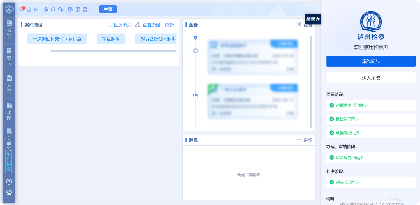Viewport: 420px width, 205px height.
Task: Click the 起诉意见书已同步 status row
Action: pos(371,105)
